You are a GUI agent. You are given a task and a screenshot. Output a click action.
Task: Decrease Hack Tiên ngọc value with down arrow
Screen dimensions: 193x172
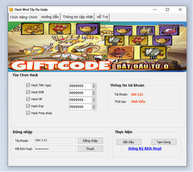click(x=94, y=87)
